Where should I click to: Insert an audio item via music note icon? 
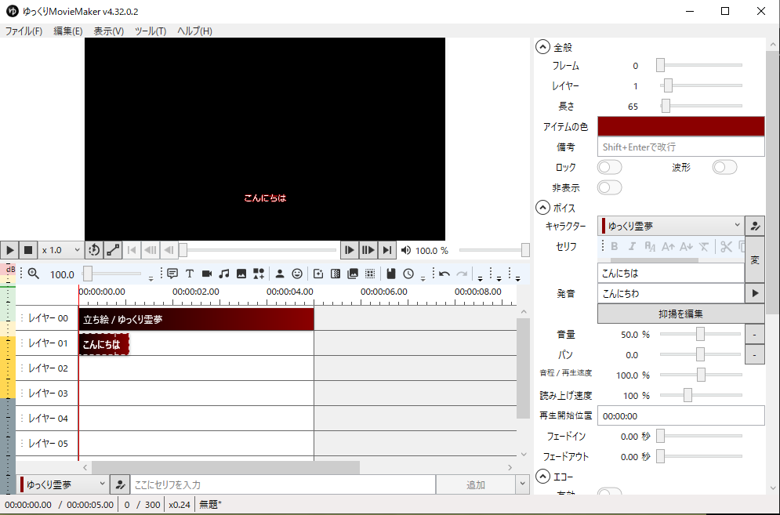coord(224,274)
